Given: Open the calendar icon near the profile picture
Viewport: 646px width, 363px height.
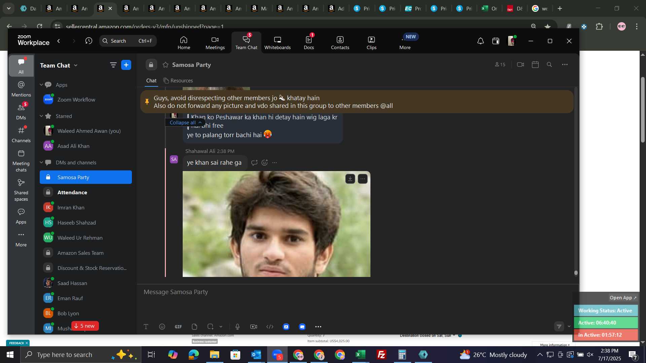Looking at the screenshot, I should 496,41.
